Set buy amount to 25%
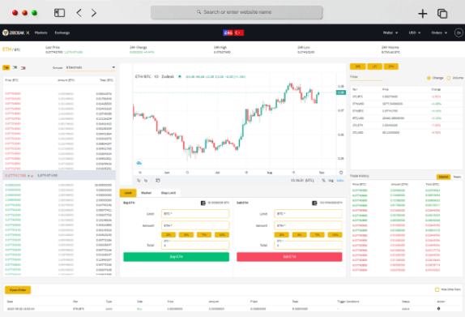465x317 pixels. [x=169, y=235]
